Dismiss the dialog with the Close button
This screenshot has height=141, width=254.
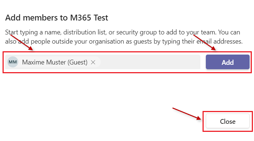click(x=228, y=121)
